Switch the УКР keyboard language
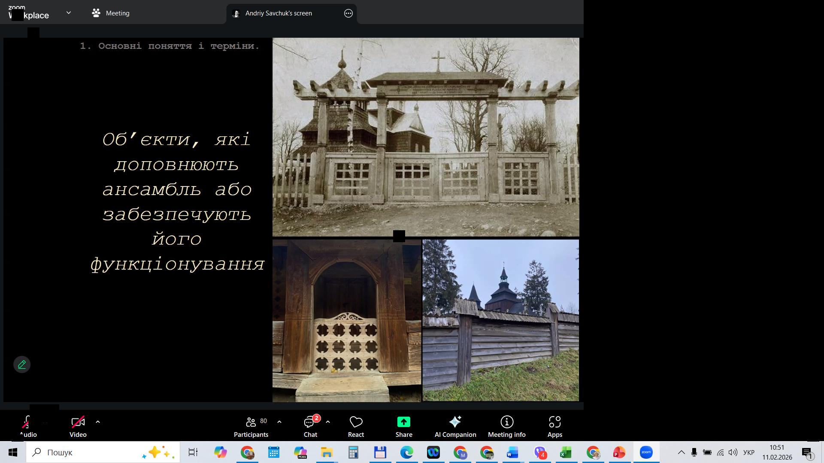The height and width of the screenshot is (463, 824). (749, 452)
